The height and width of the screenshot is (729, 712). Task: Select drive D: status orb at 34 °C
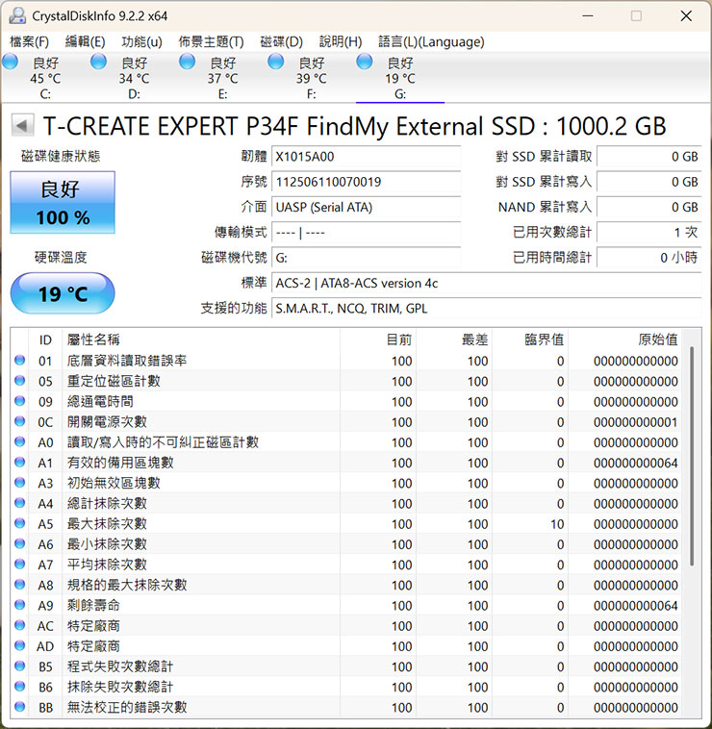[x=98, y=62]
